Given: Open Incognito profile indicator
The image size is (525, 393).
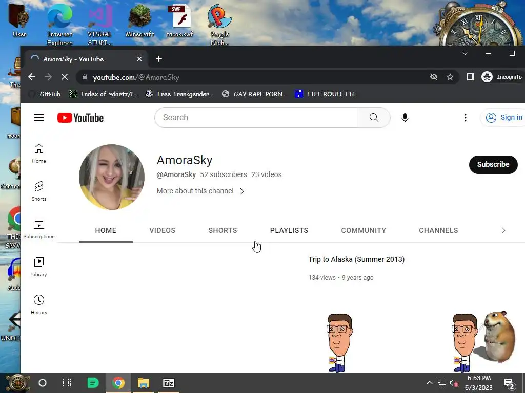Looking at the screenshot, I should pos(501,77).
